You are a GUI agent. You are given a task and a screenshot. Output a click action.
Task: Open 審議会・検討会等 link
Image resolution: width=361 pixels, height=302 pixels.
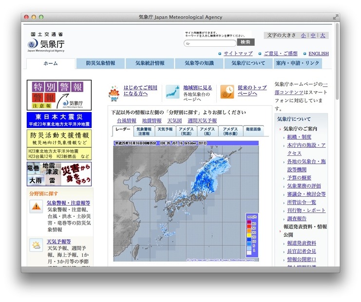coord(306,194)
